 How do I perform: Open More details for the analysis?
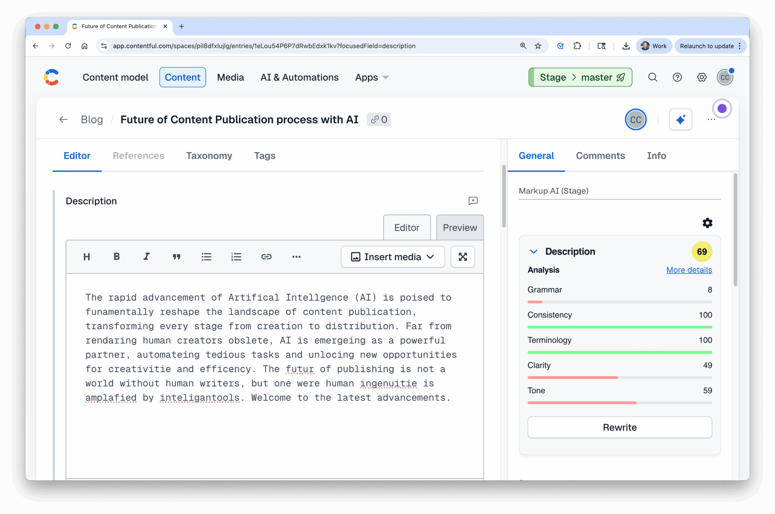click(689, 270)
